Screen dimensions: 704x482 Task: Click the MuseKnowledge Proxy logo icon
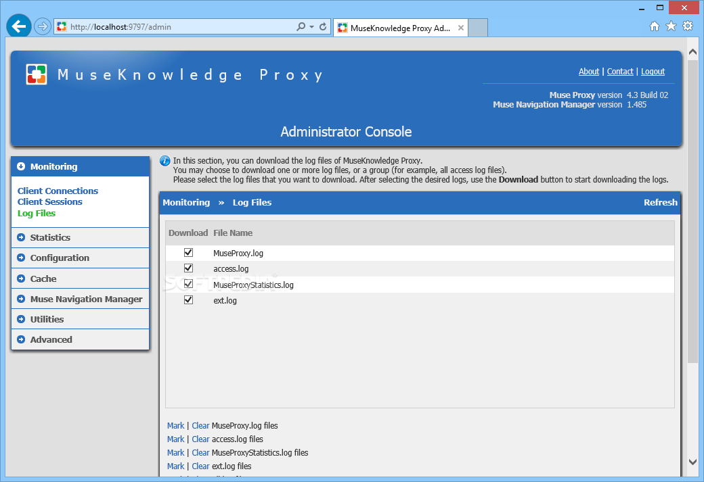[x=37, y=74]
